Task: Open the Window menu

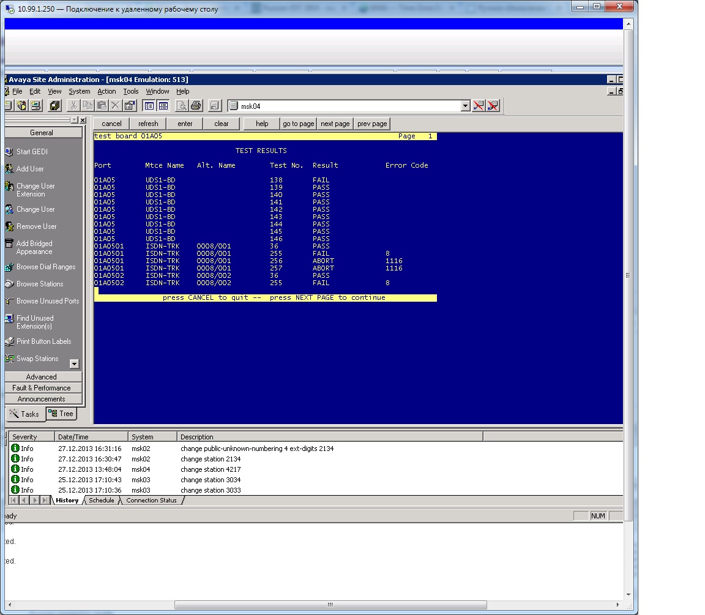Action: coord(157,91)
